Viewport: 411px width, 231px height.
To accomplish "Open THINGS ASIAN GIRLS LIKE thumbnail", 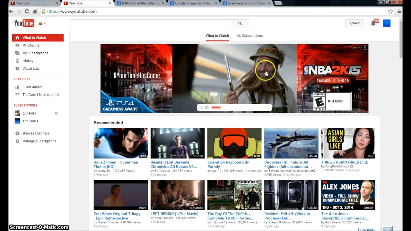I will (x=348, y=143).
